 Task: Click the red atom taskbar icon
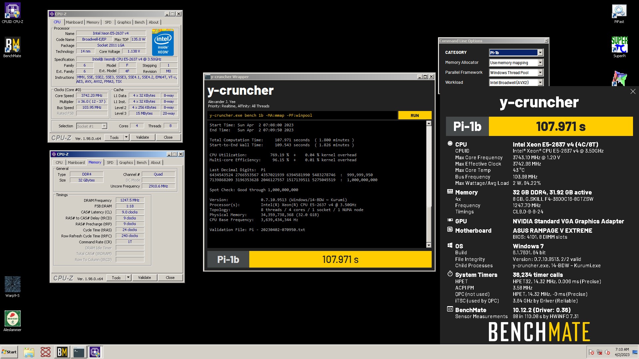tap(46, 352)
